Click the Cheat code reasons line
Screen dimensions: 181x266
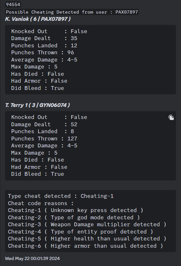click(41, 203)
